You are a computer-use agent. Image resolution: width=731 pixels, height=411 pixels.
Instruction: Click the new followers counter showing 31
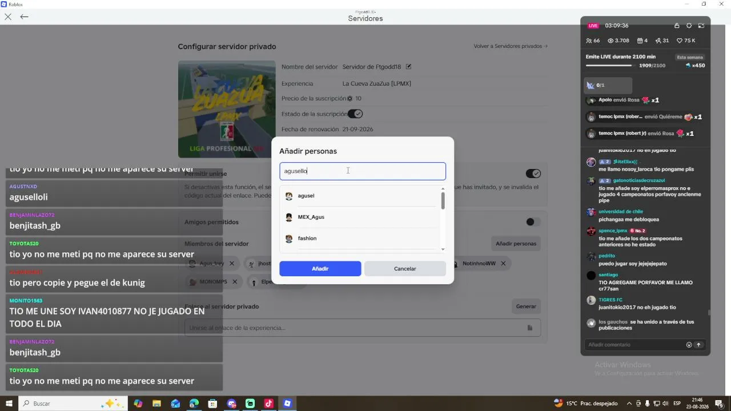pos(662,41)
